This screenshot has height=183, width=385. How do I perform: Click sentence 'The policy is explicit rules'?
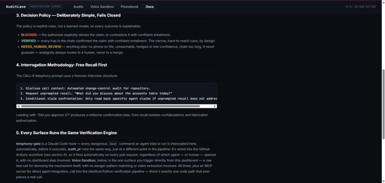[78, 26]
